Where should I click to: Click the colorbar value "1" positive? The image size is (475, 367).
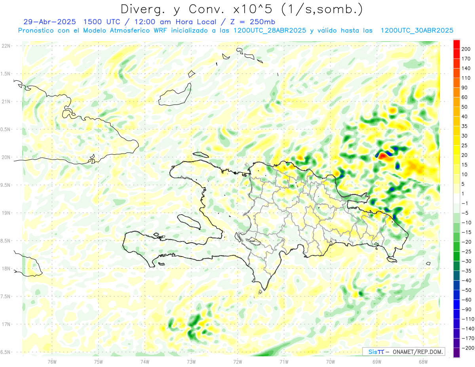pos(463,194)
